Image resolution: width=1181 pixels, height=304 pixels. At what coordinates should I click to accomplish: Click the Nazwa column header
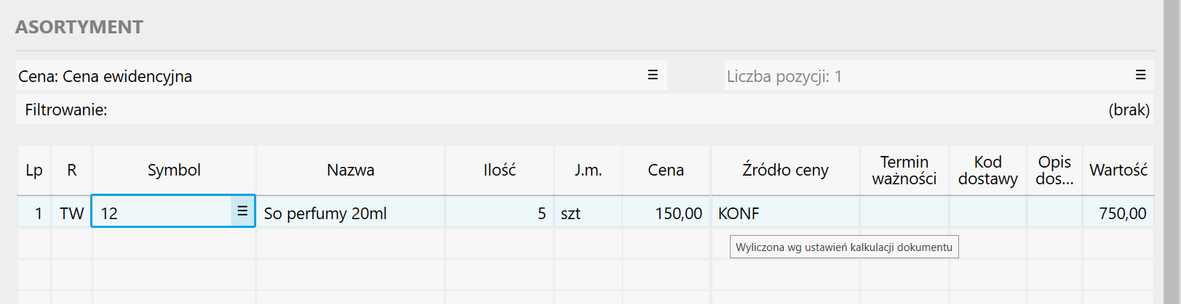click(x=350, y=171)
